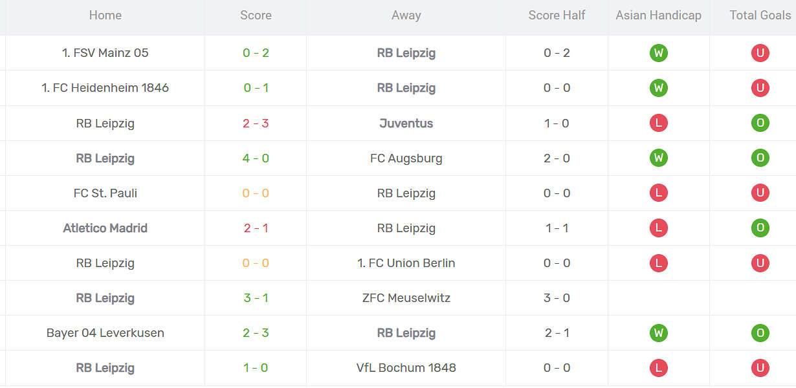Click the L handicap icon for Atletico Madrid game
796x388 pixels.
[x=658, y=228]
